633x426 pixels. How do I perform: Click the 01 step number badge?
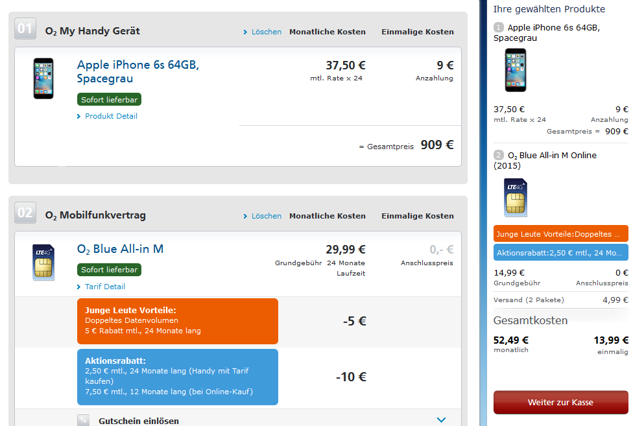(x=25, y=29)
